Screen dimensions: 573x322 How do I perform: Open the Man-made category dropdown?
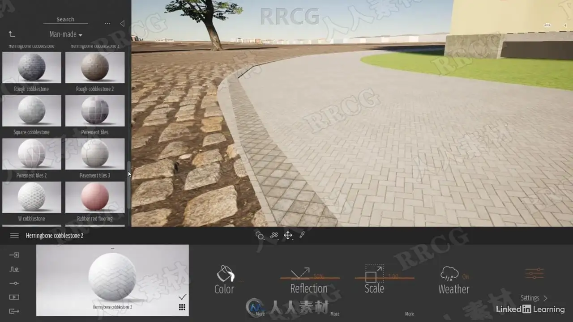pyautogui.click(x=66, y=34)
